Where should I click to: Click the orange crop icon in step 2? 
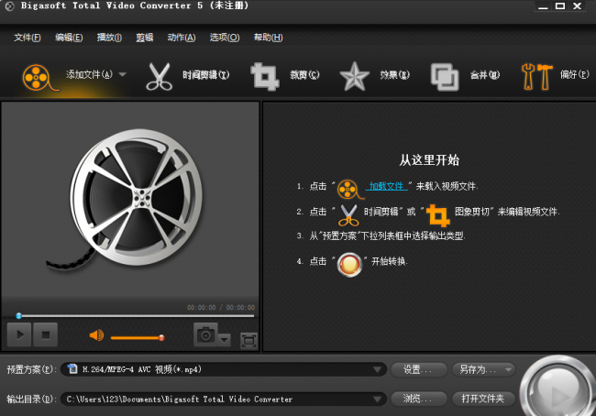(x=438, y=215)
